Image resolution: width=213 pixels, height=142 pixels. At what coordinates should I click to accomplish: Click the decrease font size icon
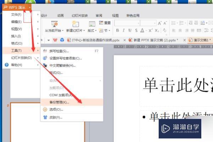click(x=165, y=23)
